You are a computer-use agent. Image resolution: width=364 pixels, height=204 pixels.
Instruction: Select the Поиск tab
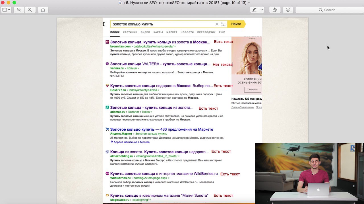pos(115,32)
